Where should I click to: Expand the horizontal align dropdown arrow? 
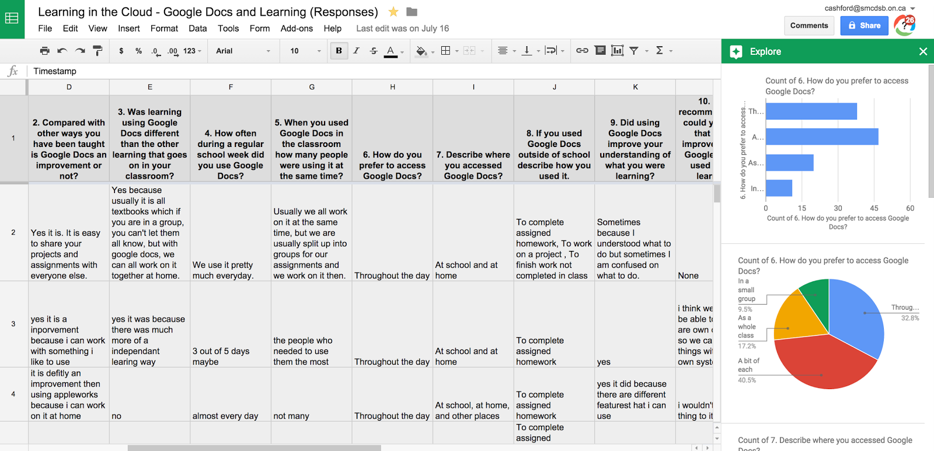[x=514, y=51]
